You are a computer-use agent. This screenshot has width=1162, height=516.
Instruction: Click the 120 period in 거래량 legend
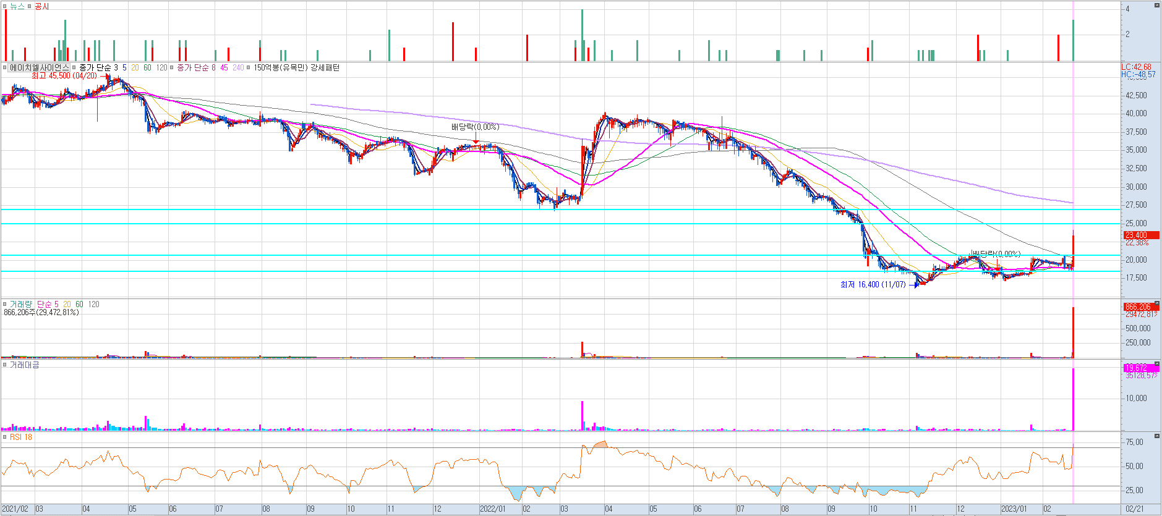(93, 304)
